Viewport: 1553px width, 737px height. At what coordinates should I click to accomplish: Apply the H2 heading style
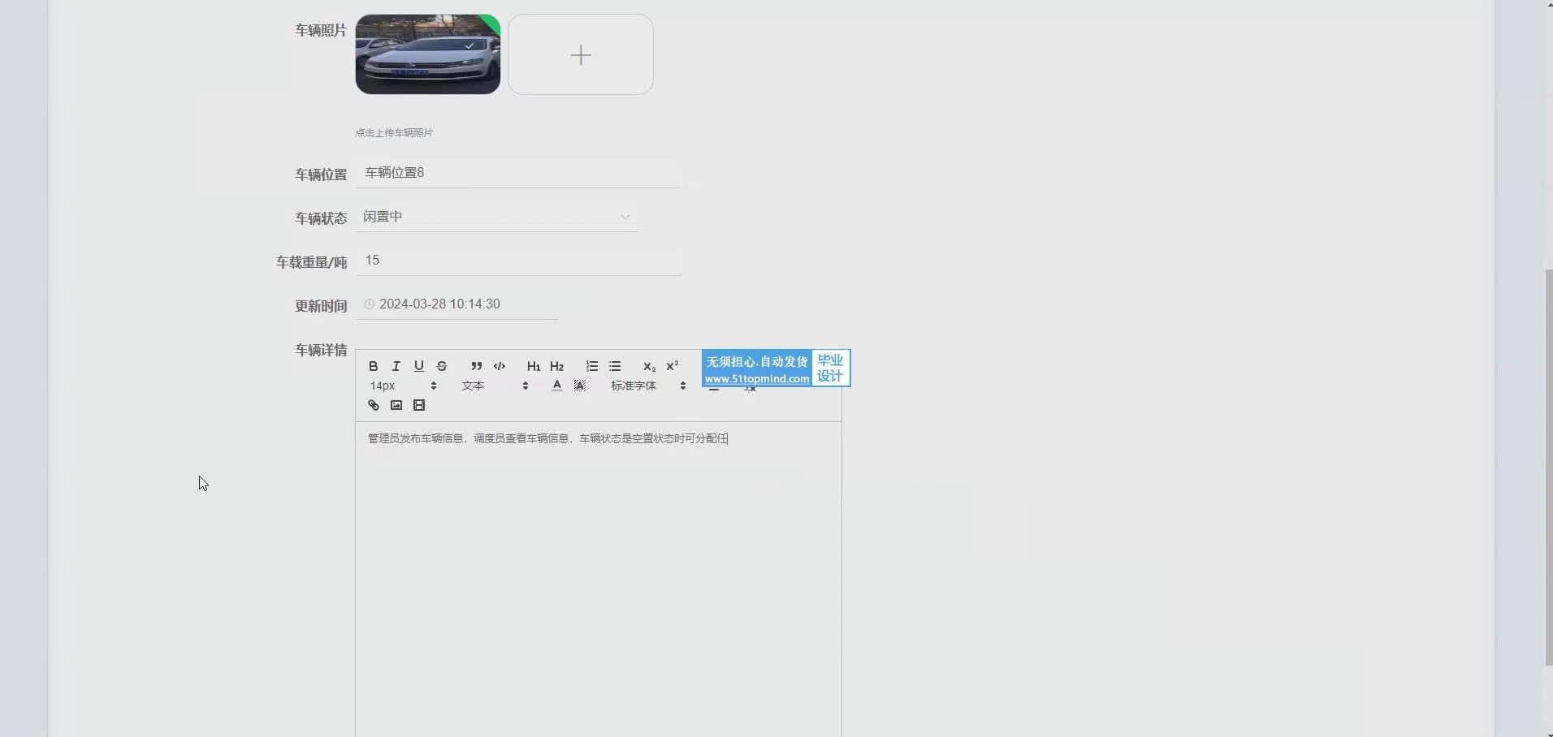557,366
